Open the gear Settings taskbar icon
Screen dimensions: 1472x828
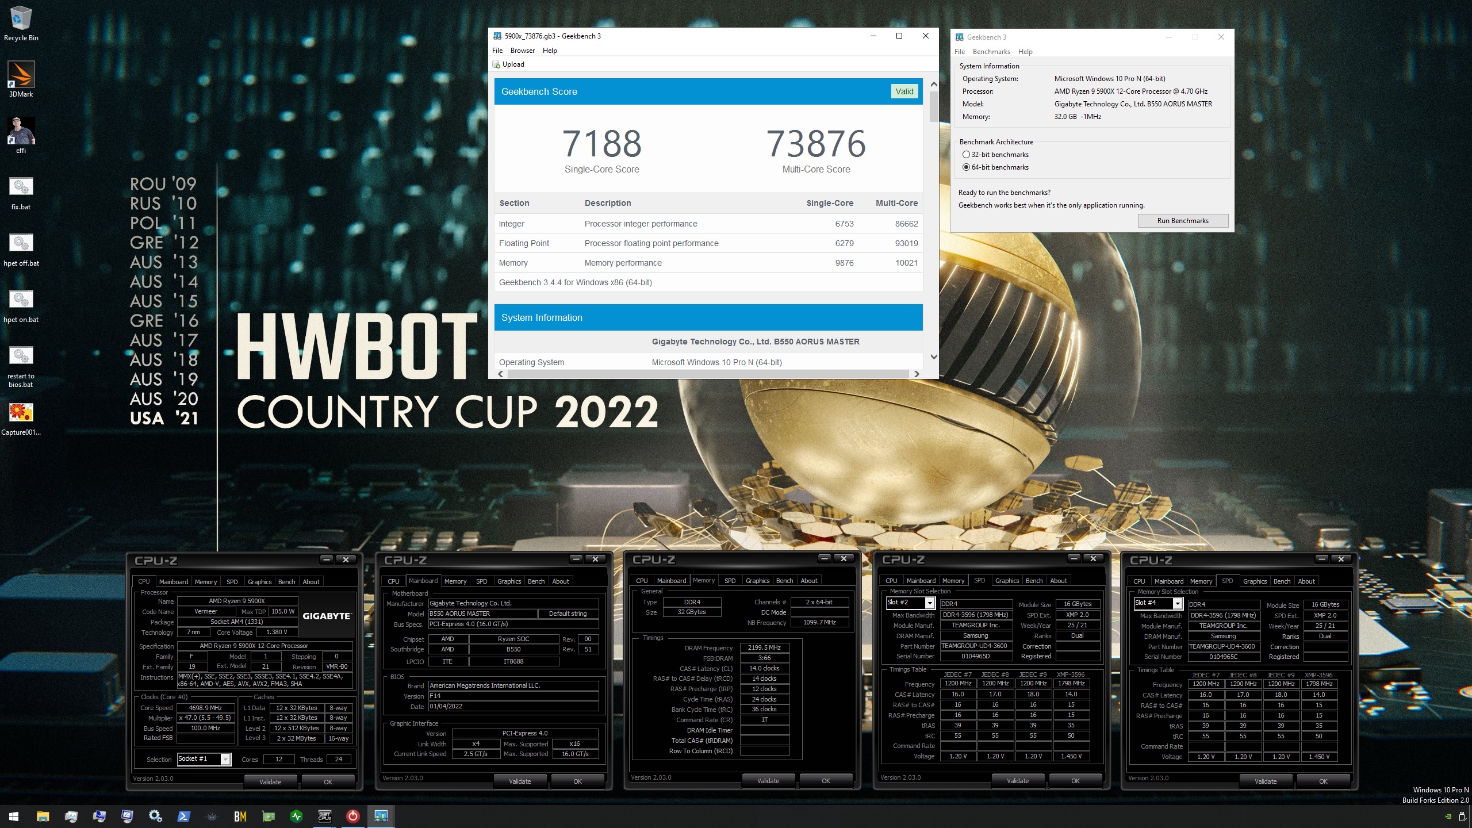(155, 816)
